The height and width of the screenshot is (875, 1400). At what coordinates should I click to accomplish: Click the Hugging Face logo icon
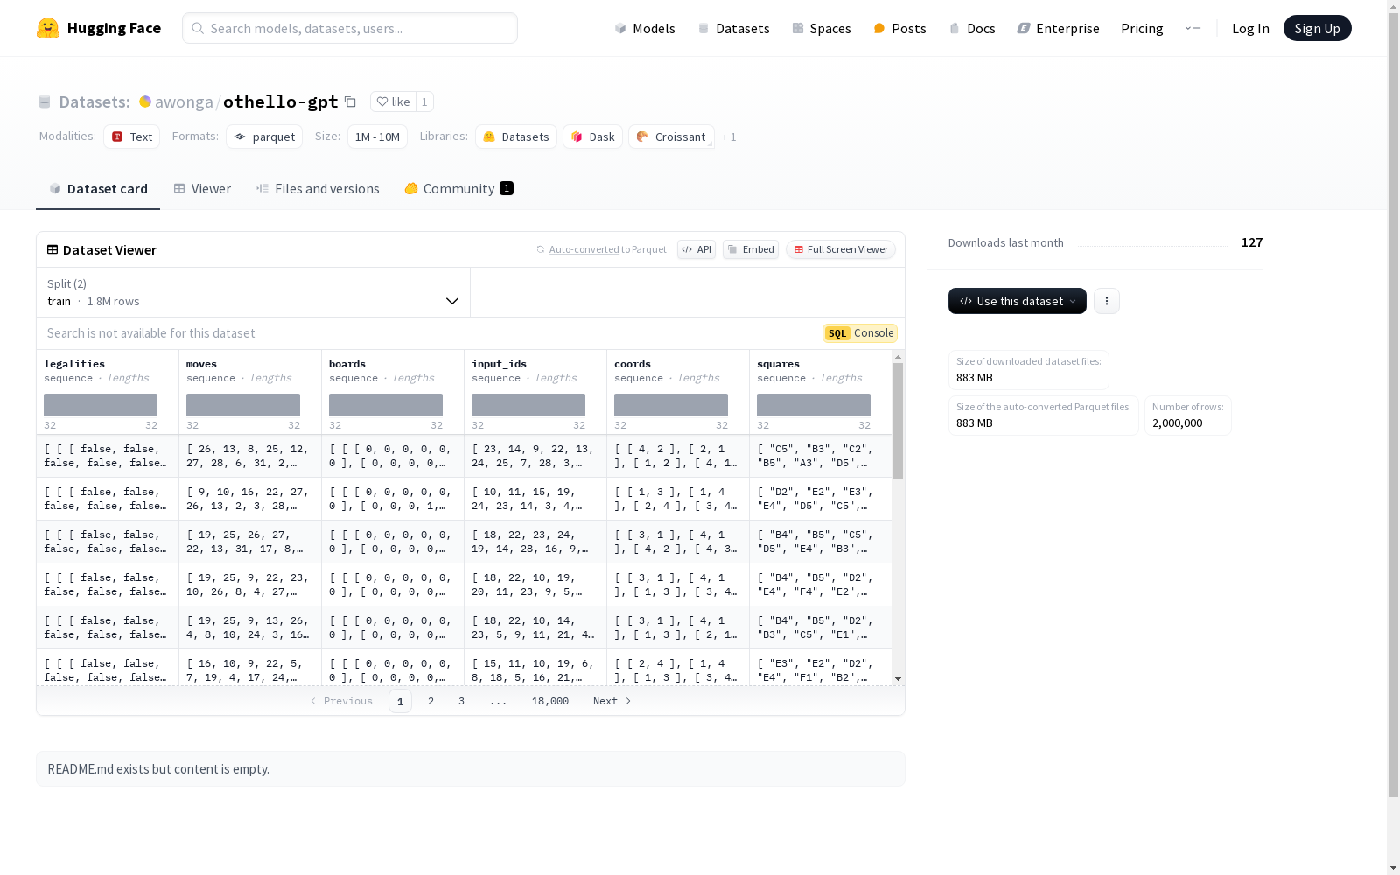click(48, 28)
